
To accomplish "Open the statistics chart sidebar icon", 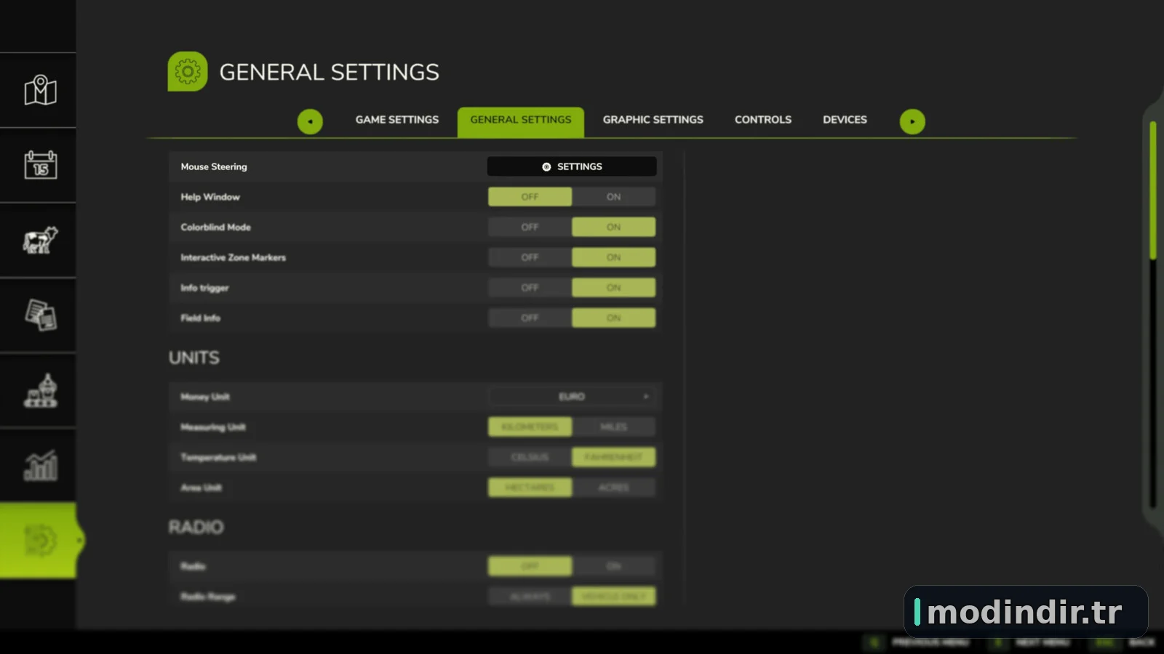I will (x=41, y=466).
